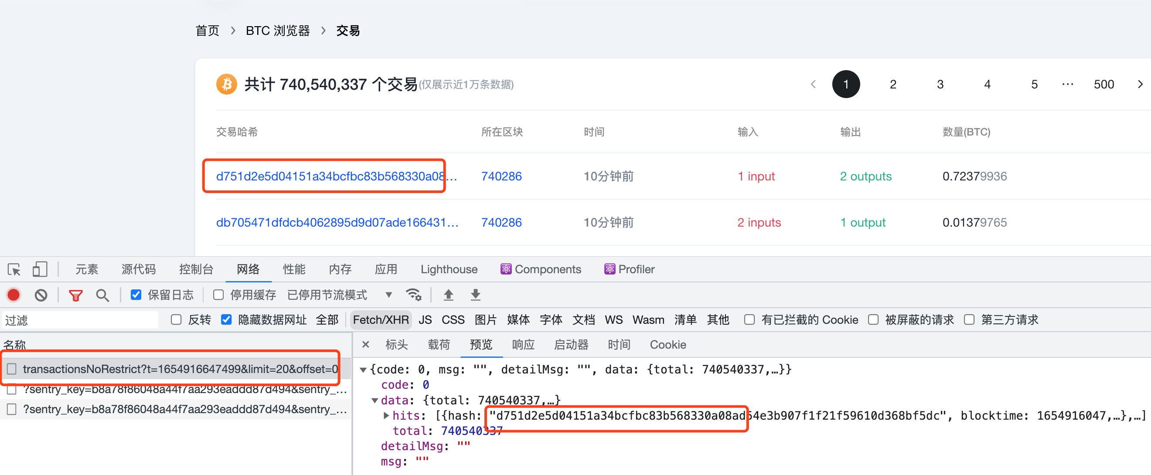1151x475 pixels.
Task: Stop recording network log with red button
Action: click(x=14, y=295)
